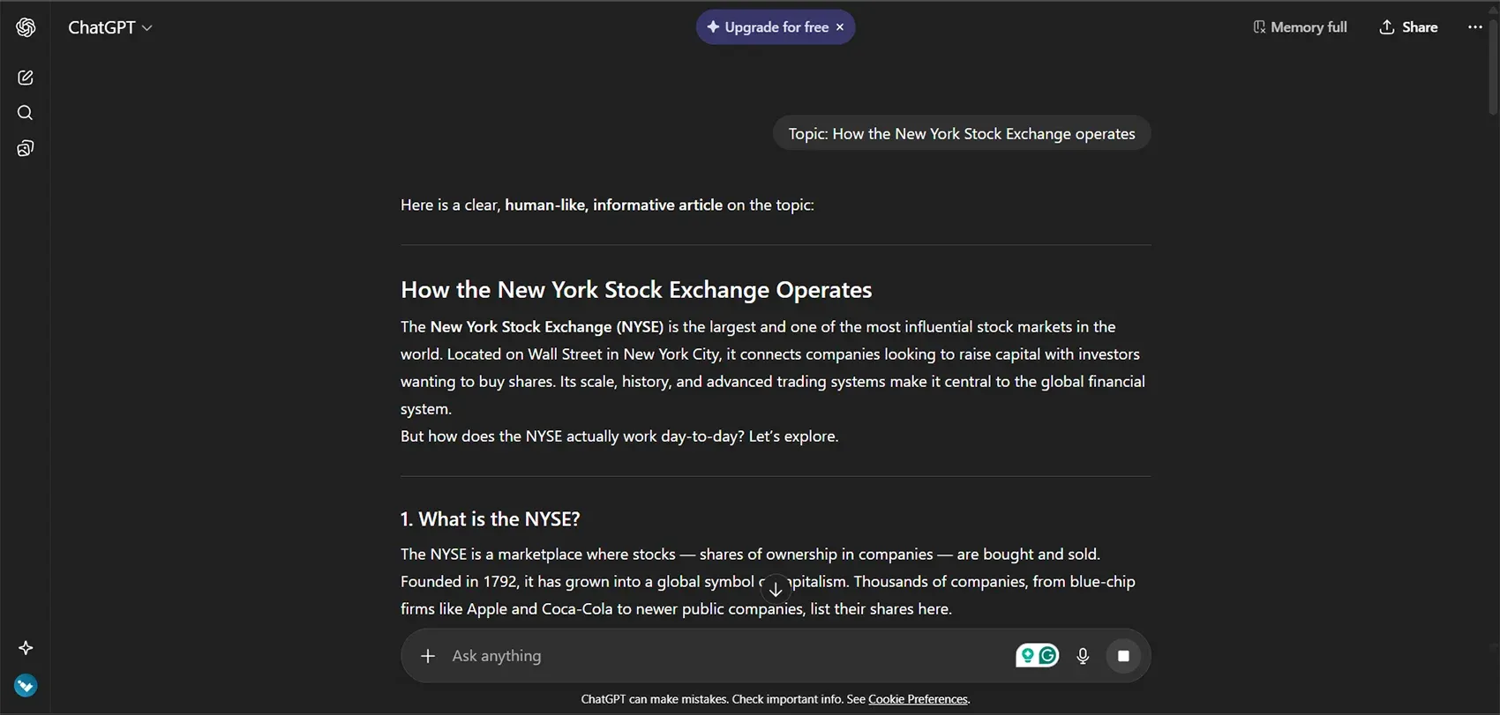The height and width of the screenshot is (715, 1500).
Task: Click the Upgrade for free button
Action: point(768,27)
